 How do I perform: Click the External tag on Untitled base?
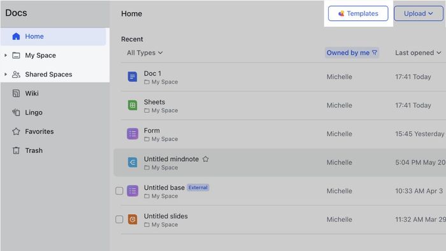pyautogui.click(x=198, y=187)
